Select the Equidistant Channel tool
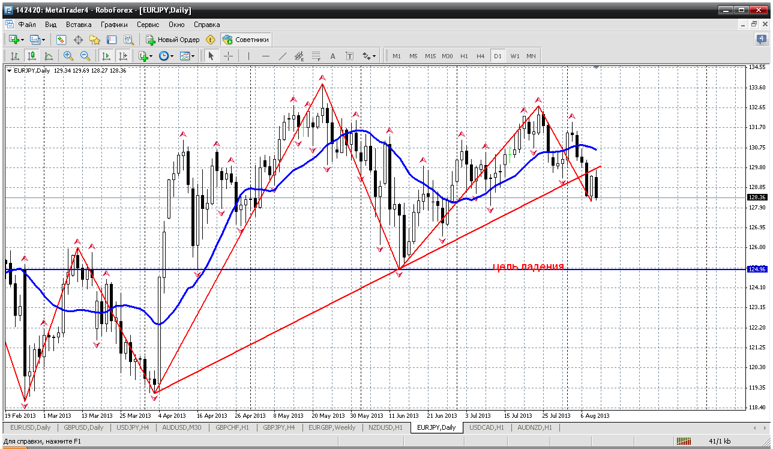The height and width of the screenshot is (449, 773). coord(299,56)
